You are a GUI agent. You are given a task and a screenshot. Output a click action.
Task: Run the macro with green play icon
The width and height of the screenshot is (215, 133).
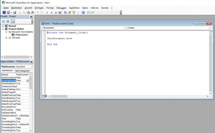pyautogui.click(x=47, y=13)
